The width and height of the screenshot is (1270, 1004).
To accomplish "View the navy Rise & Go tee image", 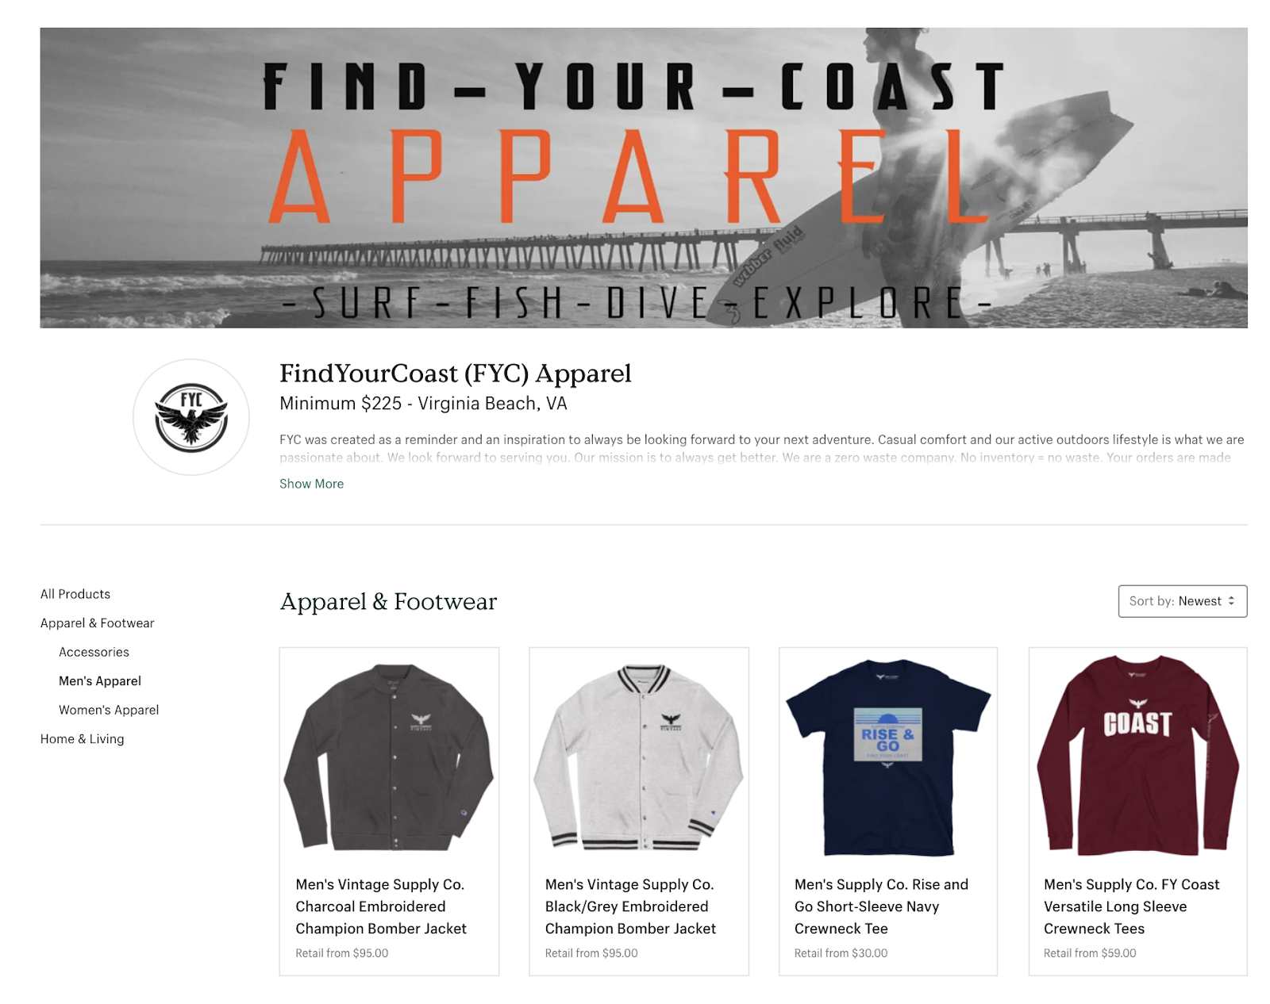I will tap(888, 757).
